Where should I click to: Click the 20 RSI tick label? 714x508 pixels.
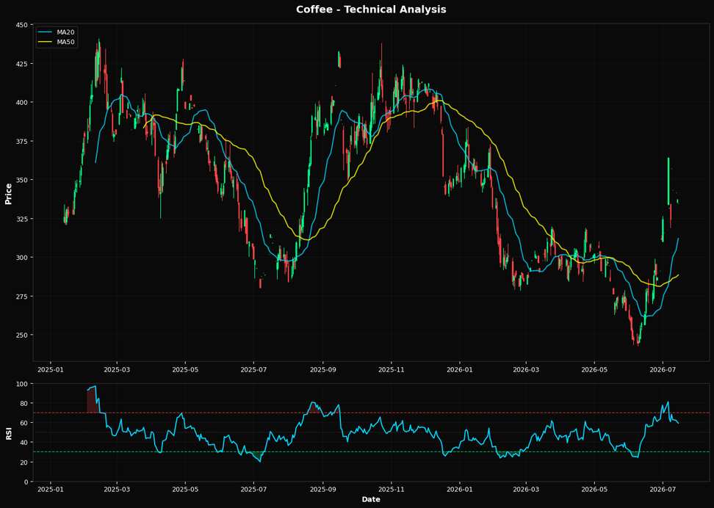pyautogui.click(x=24, y=462)
